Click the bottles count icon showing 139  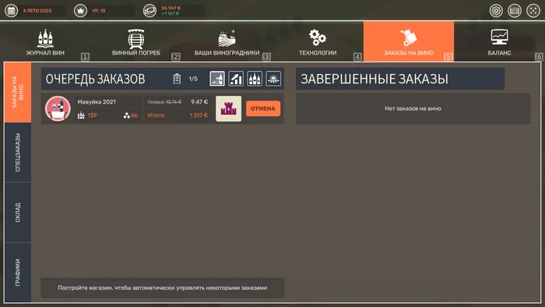click(81, 115)
